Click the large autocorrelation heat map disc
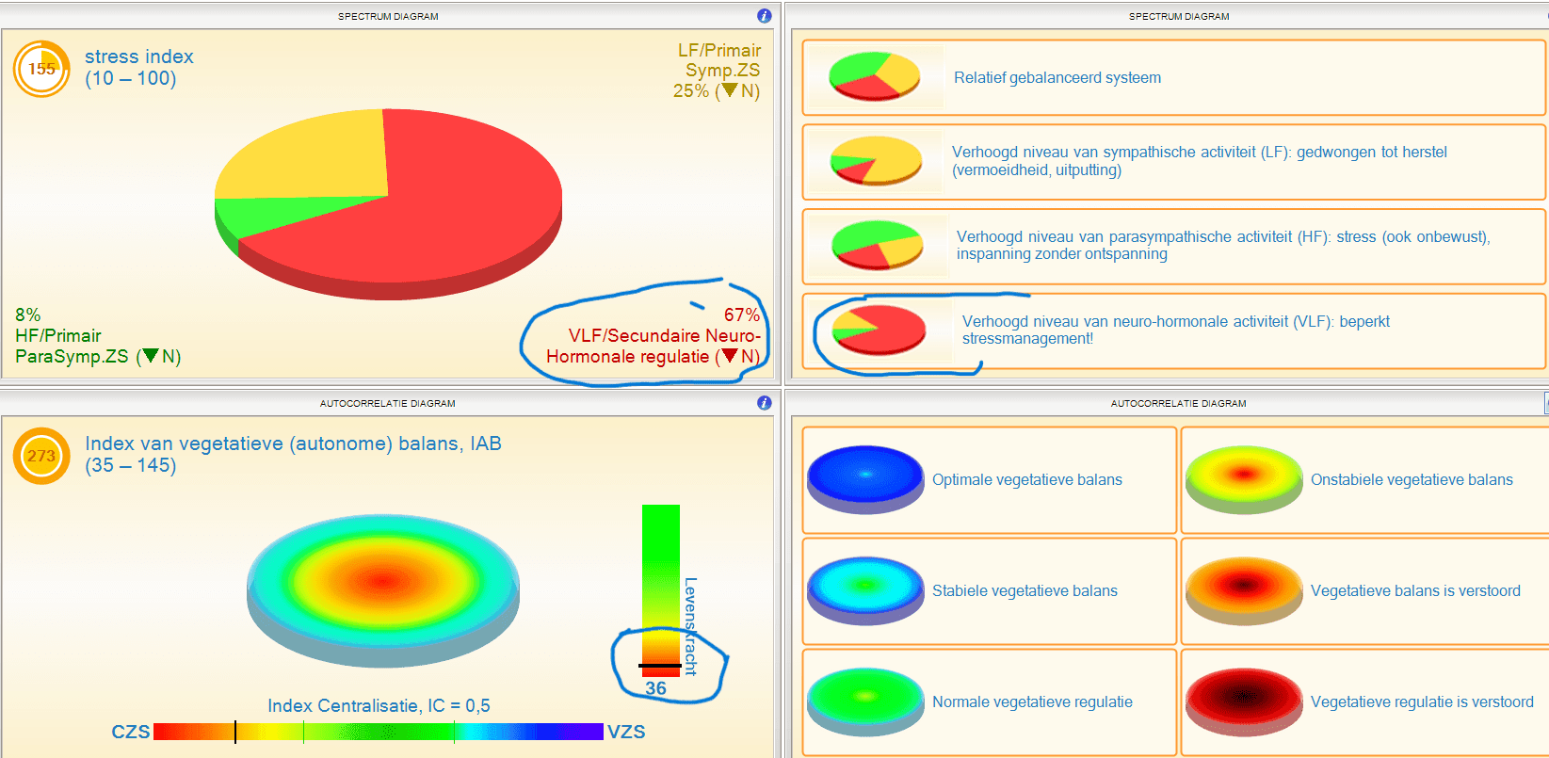Image resolution: width=1549 pixels, height=758 pixels. click(x=383, y=590)
